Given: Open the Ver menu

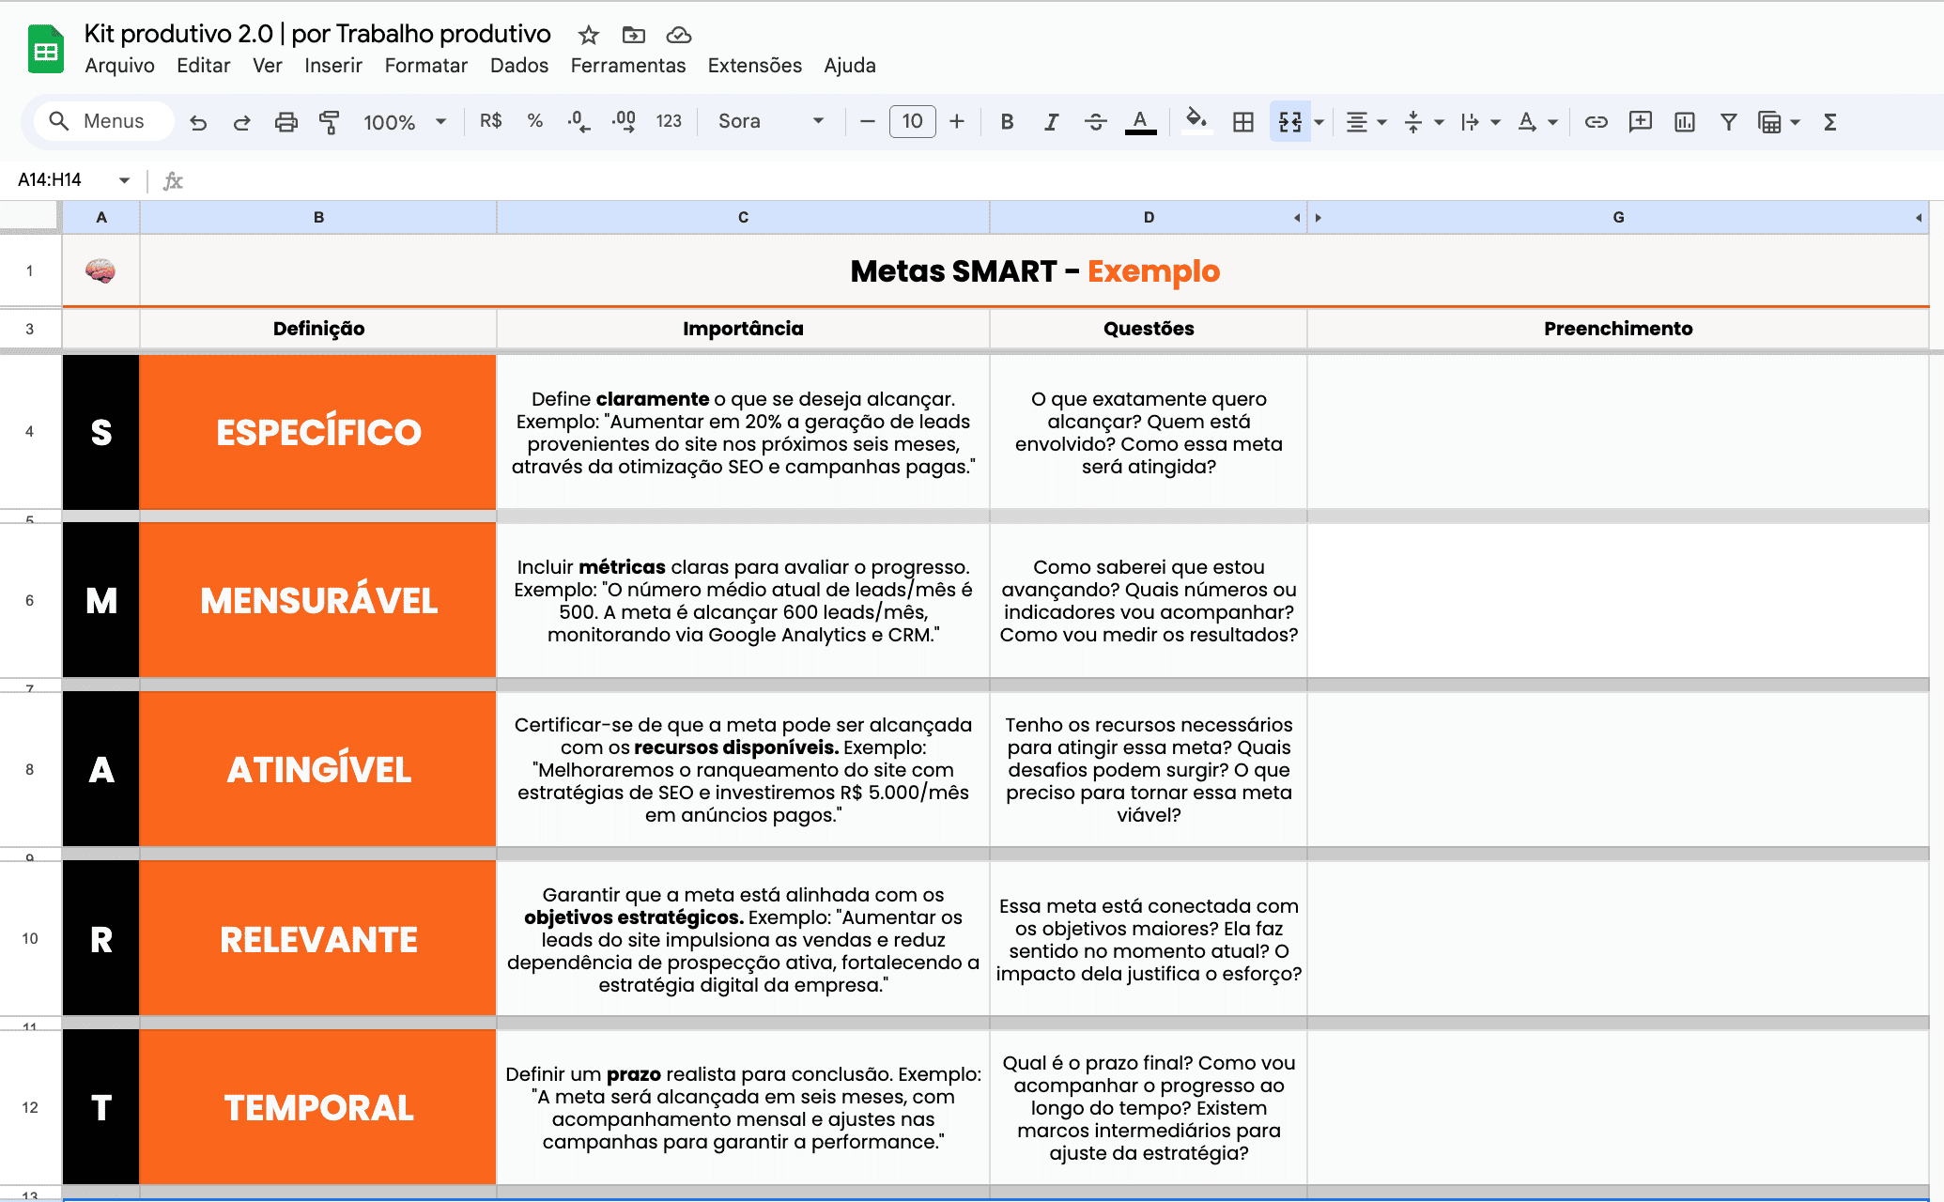Looking at the screenshot, I should point(268,66).
